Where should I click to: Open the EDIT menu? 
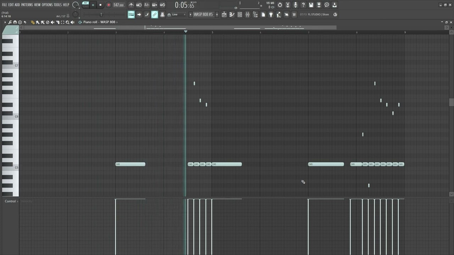tap(11, 5)
